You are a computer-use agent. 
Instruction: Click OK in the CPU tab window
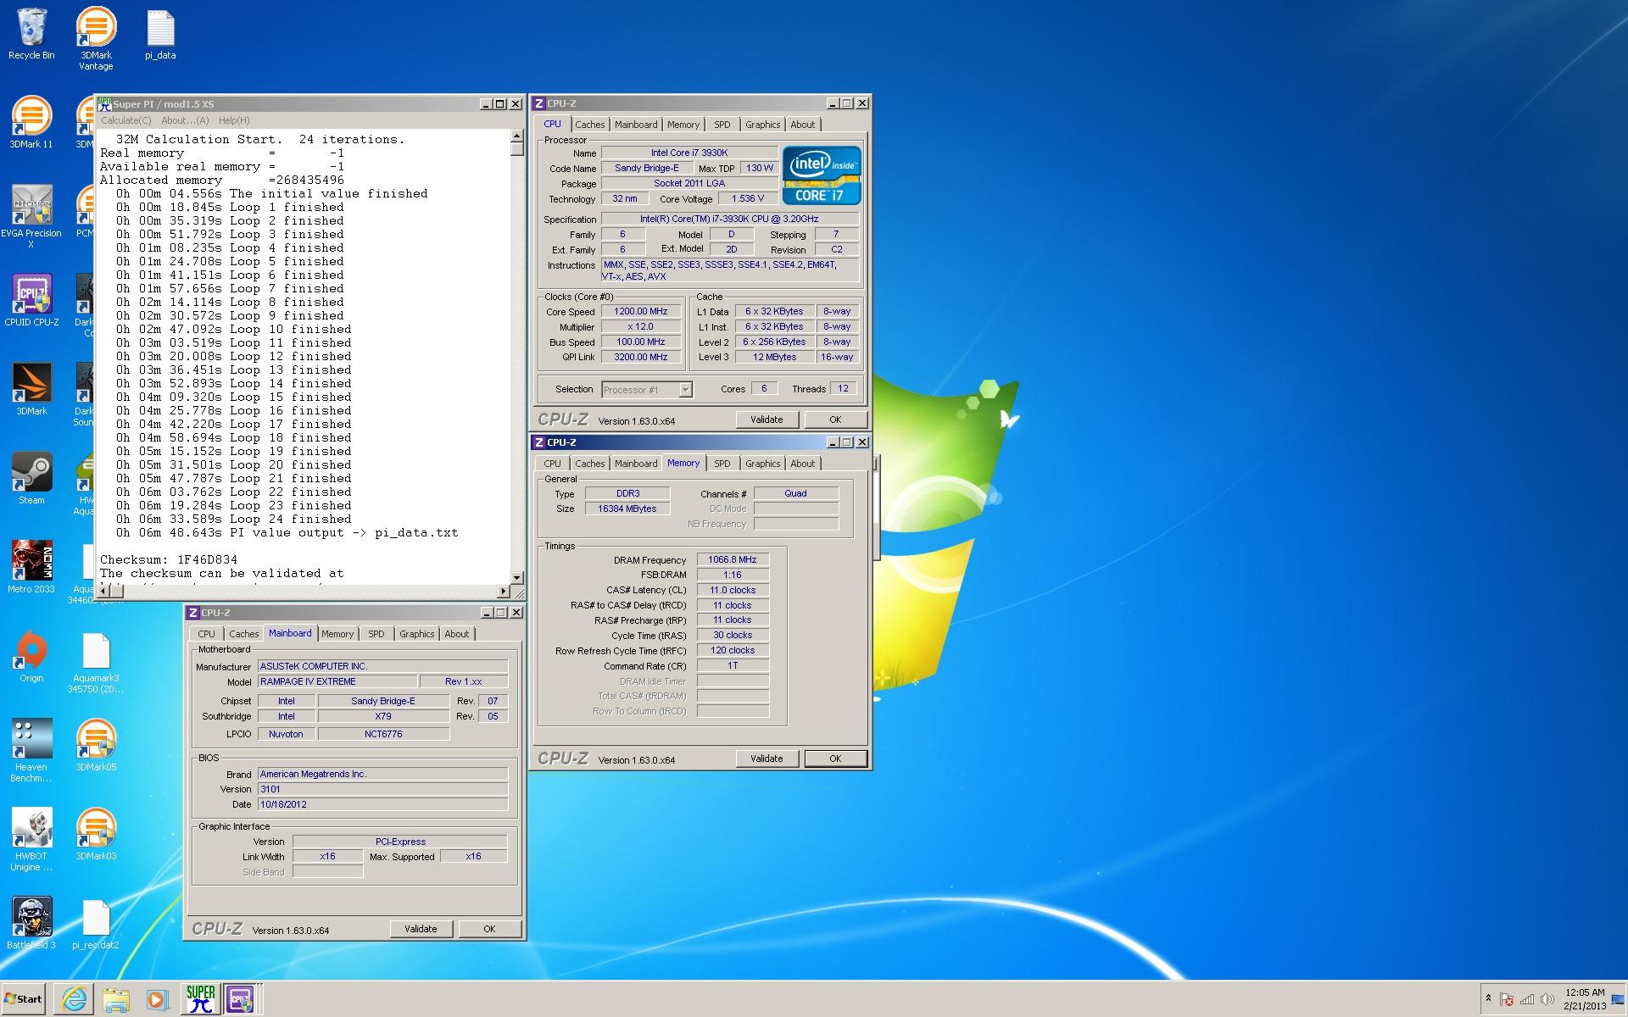(835, 420)
